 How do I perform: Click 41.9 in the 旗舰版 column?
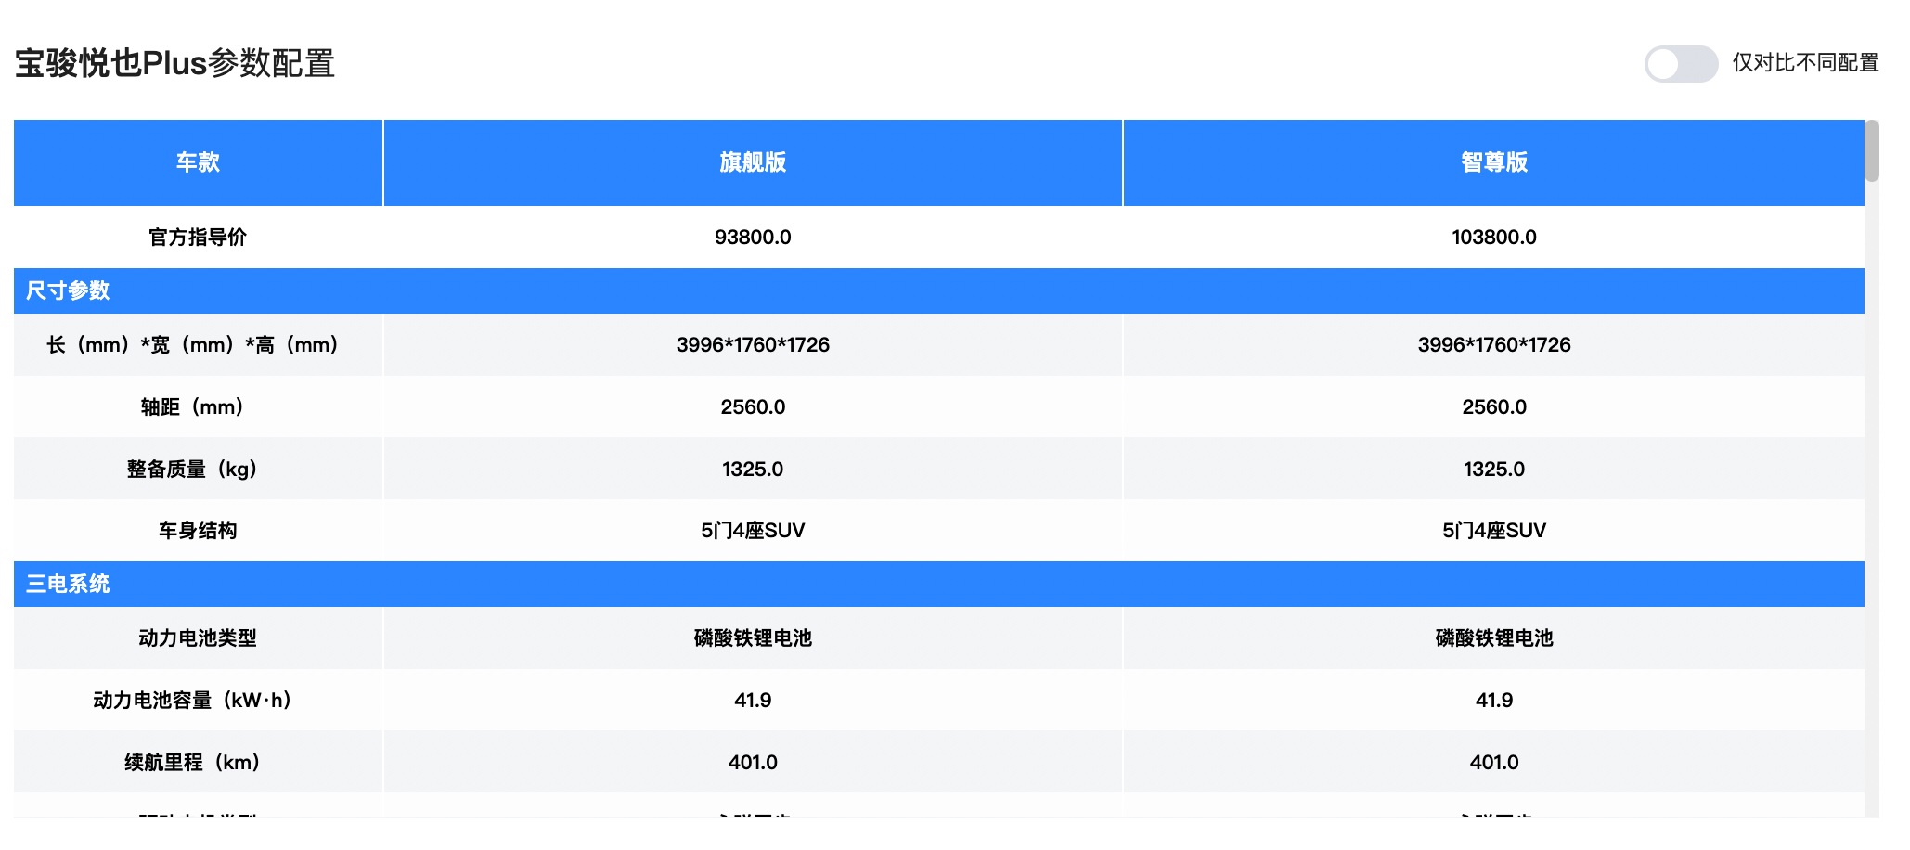(753, 700)
